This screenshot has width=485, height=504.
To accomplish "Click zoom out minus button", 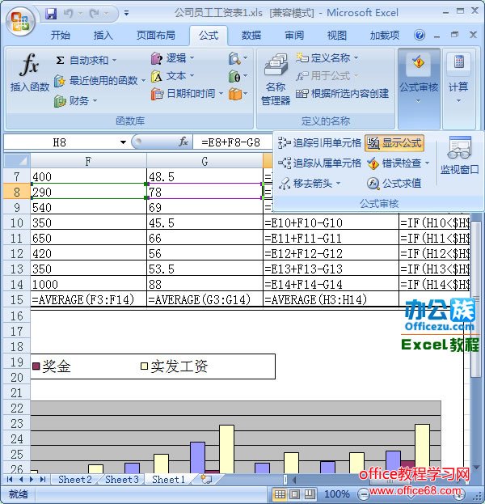I will 363,493.
